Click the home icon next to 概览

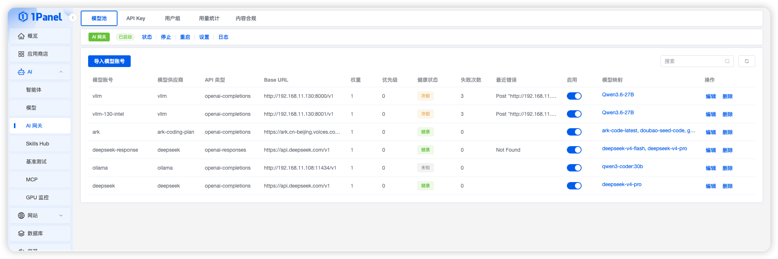tap(21, 36)
